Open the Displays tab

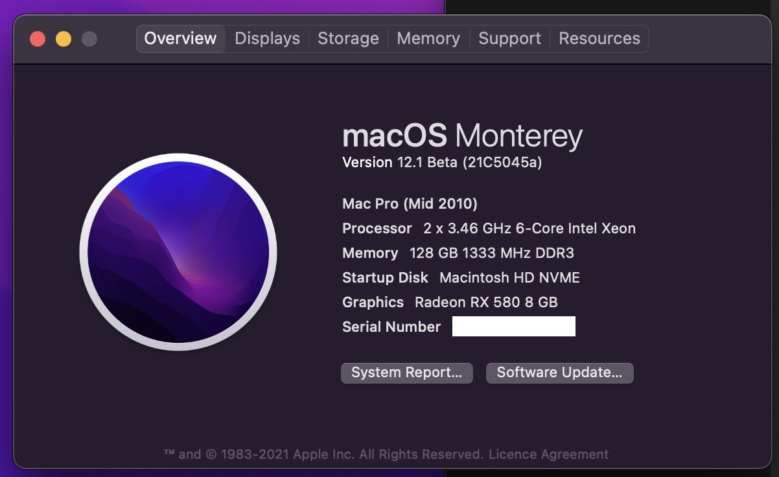267,38
